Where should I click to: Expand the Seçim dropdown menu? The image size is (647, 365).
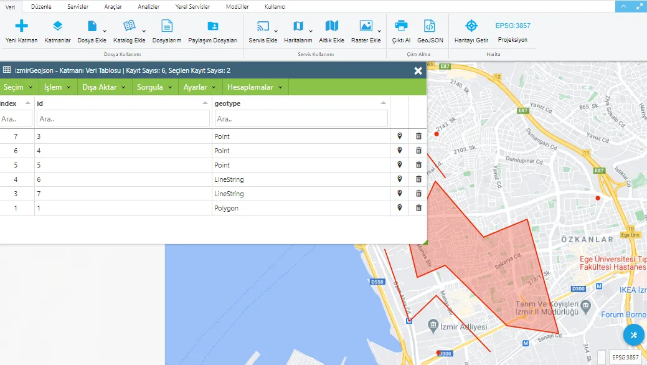click(x=18, y=87)
